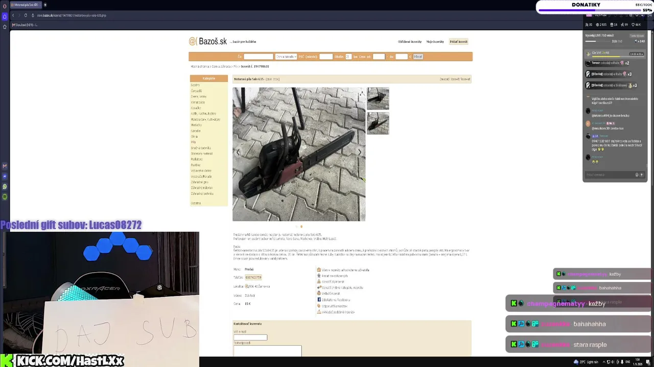Click the star icon to add to favourites
This screenshot has width=654, height=367.
coord(319,276)
